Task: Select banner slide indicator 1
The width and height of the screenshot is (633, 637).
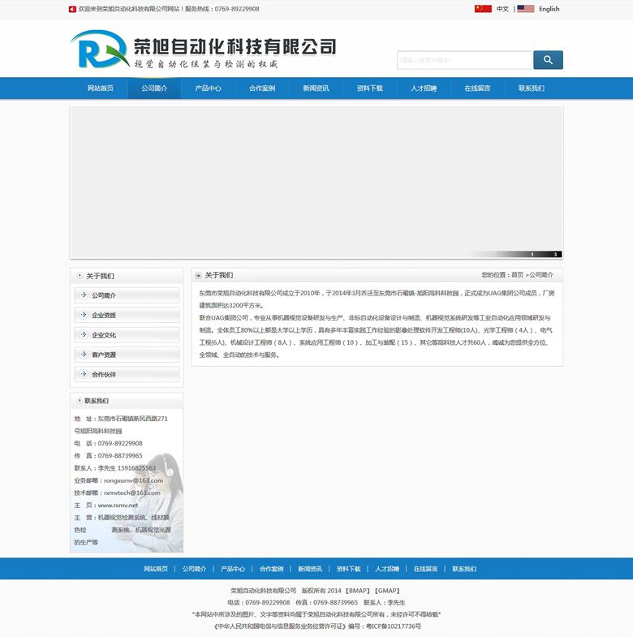Action: (532, 254)
